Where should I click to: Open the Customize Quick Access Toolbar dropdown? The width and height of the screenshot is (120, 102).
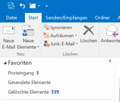coord(46,6)
